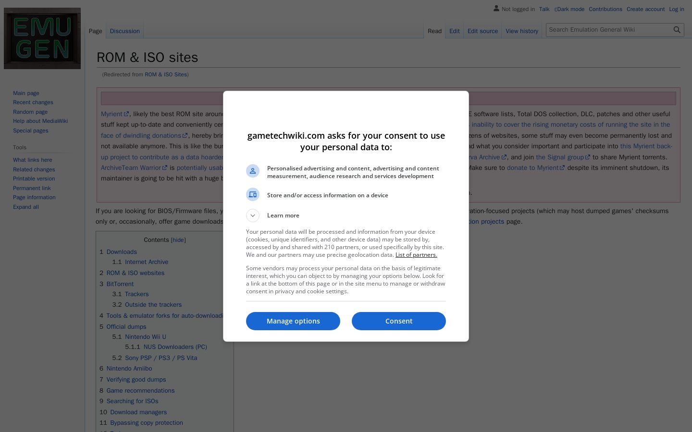Open a Random page

(x=30, y=112)
